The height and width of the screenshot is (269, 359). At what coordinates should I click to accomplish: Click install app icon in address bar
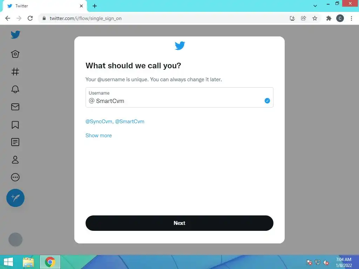coord(292,18)
